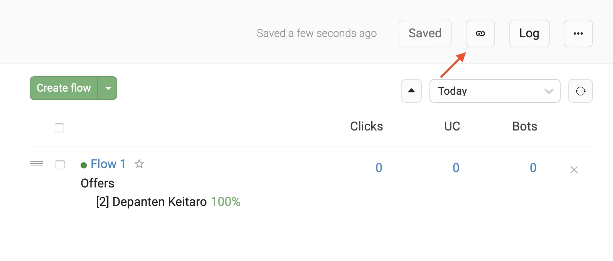Sort by the Bots column header

coord(524,126)
